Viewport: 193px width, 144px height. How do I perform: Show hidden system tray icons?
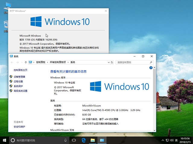coord(163,140)
